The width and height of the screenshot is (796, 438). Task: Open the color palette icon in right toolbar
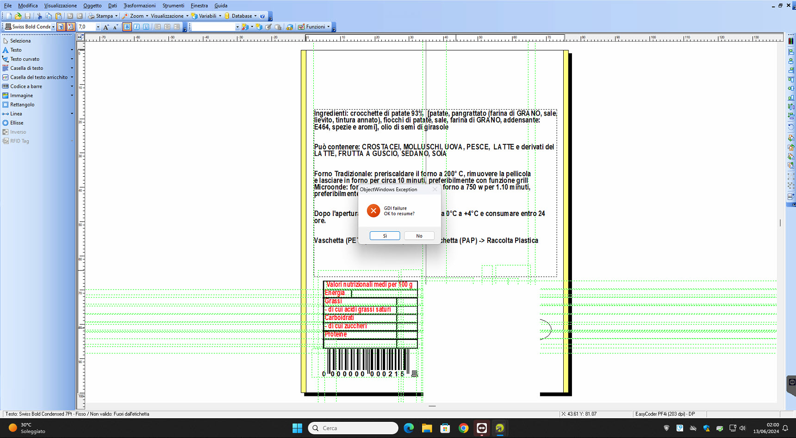(791, 41)
